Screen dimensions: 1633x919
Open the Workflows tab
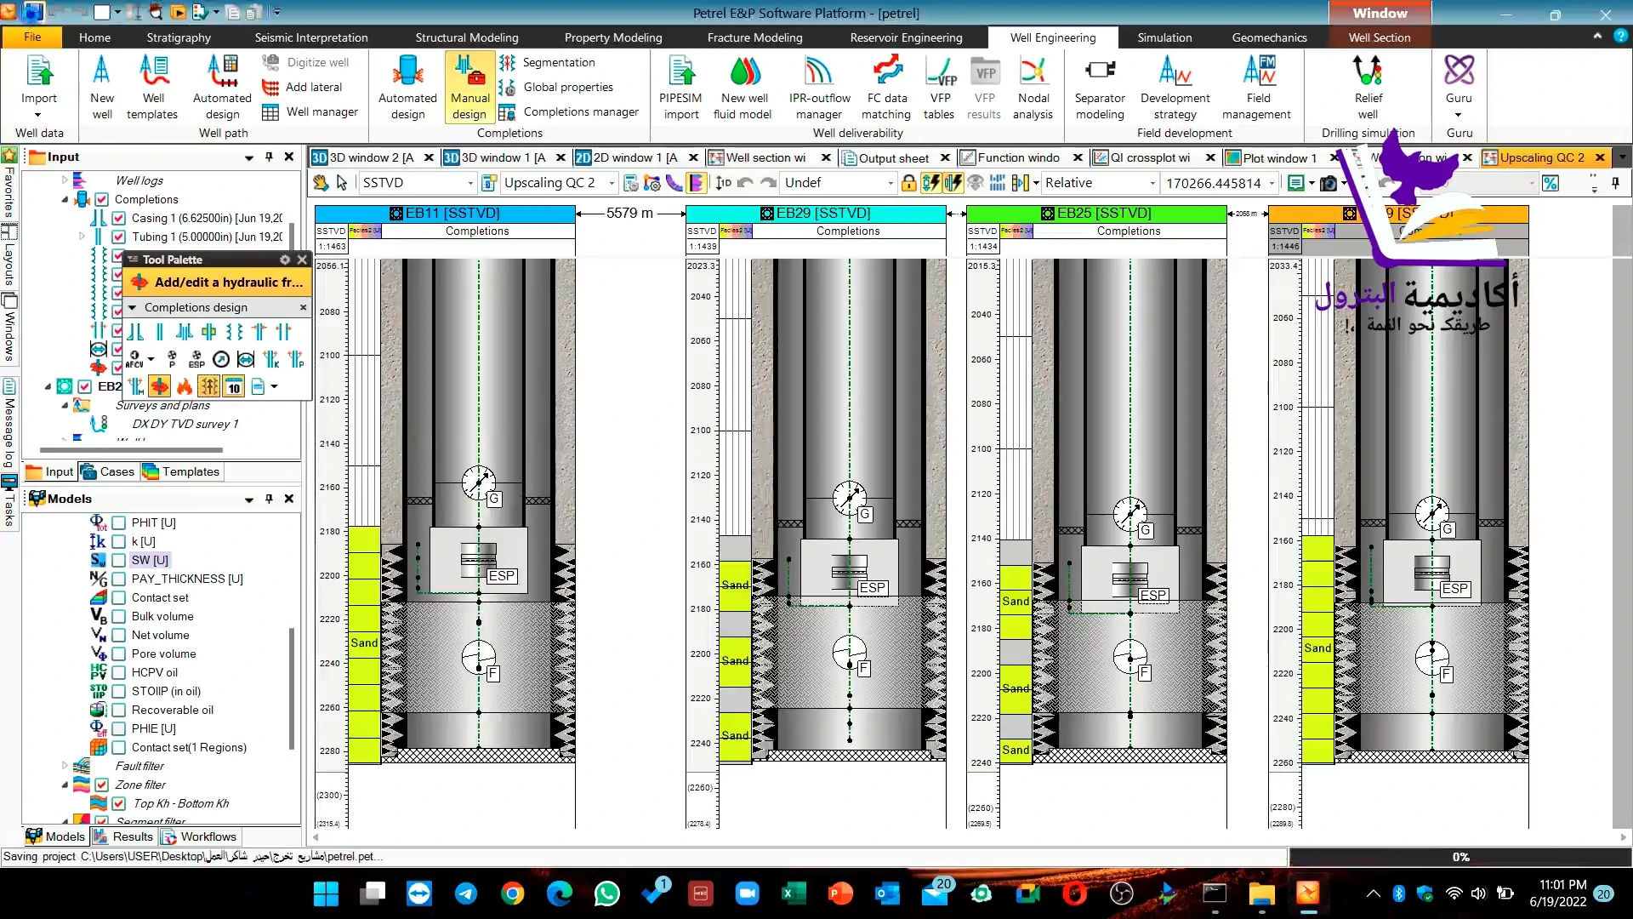(x=200, y=836)
